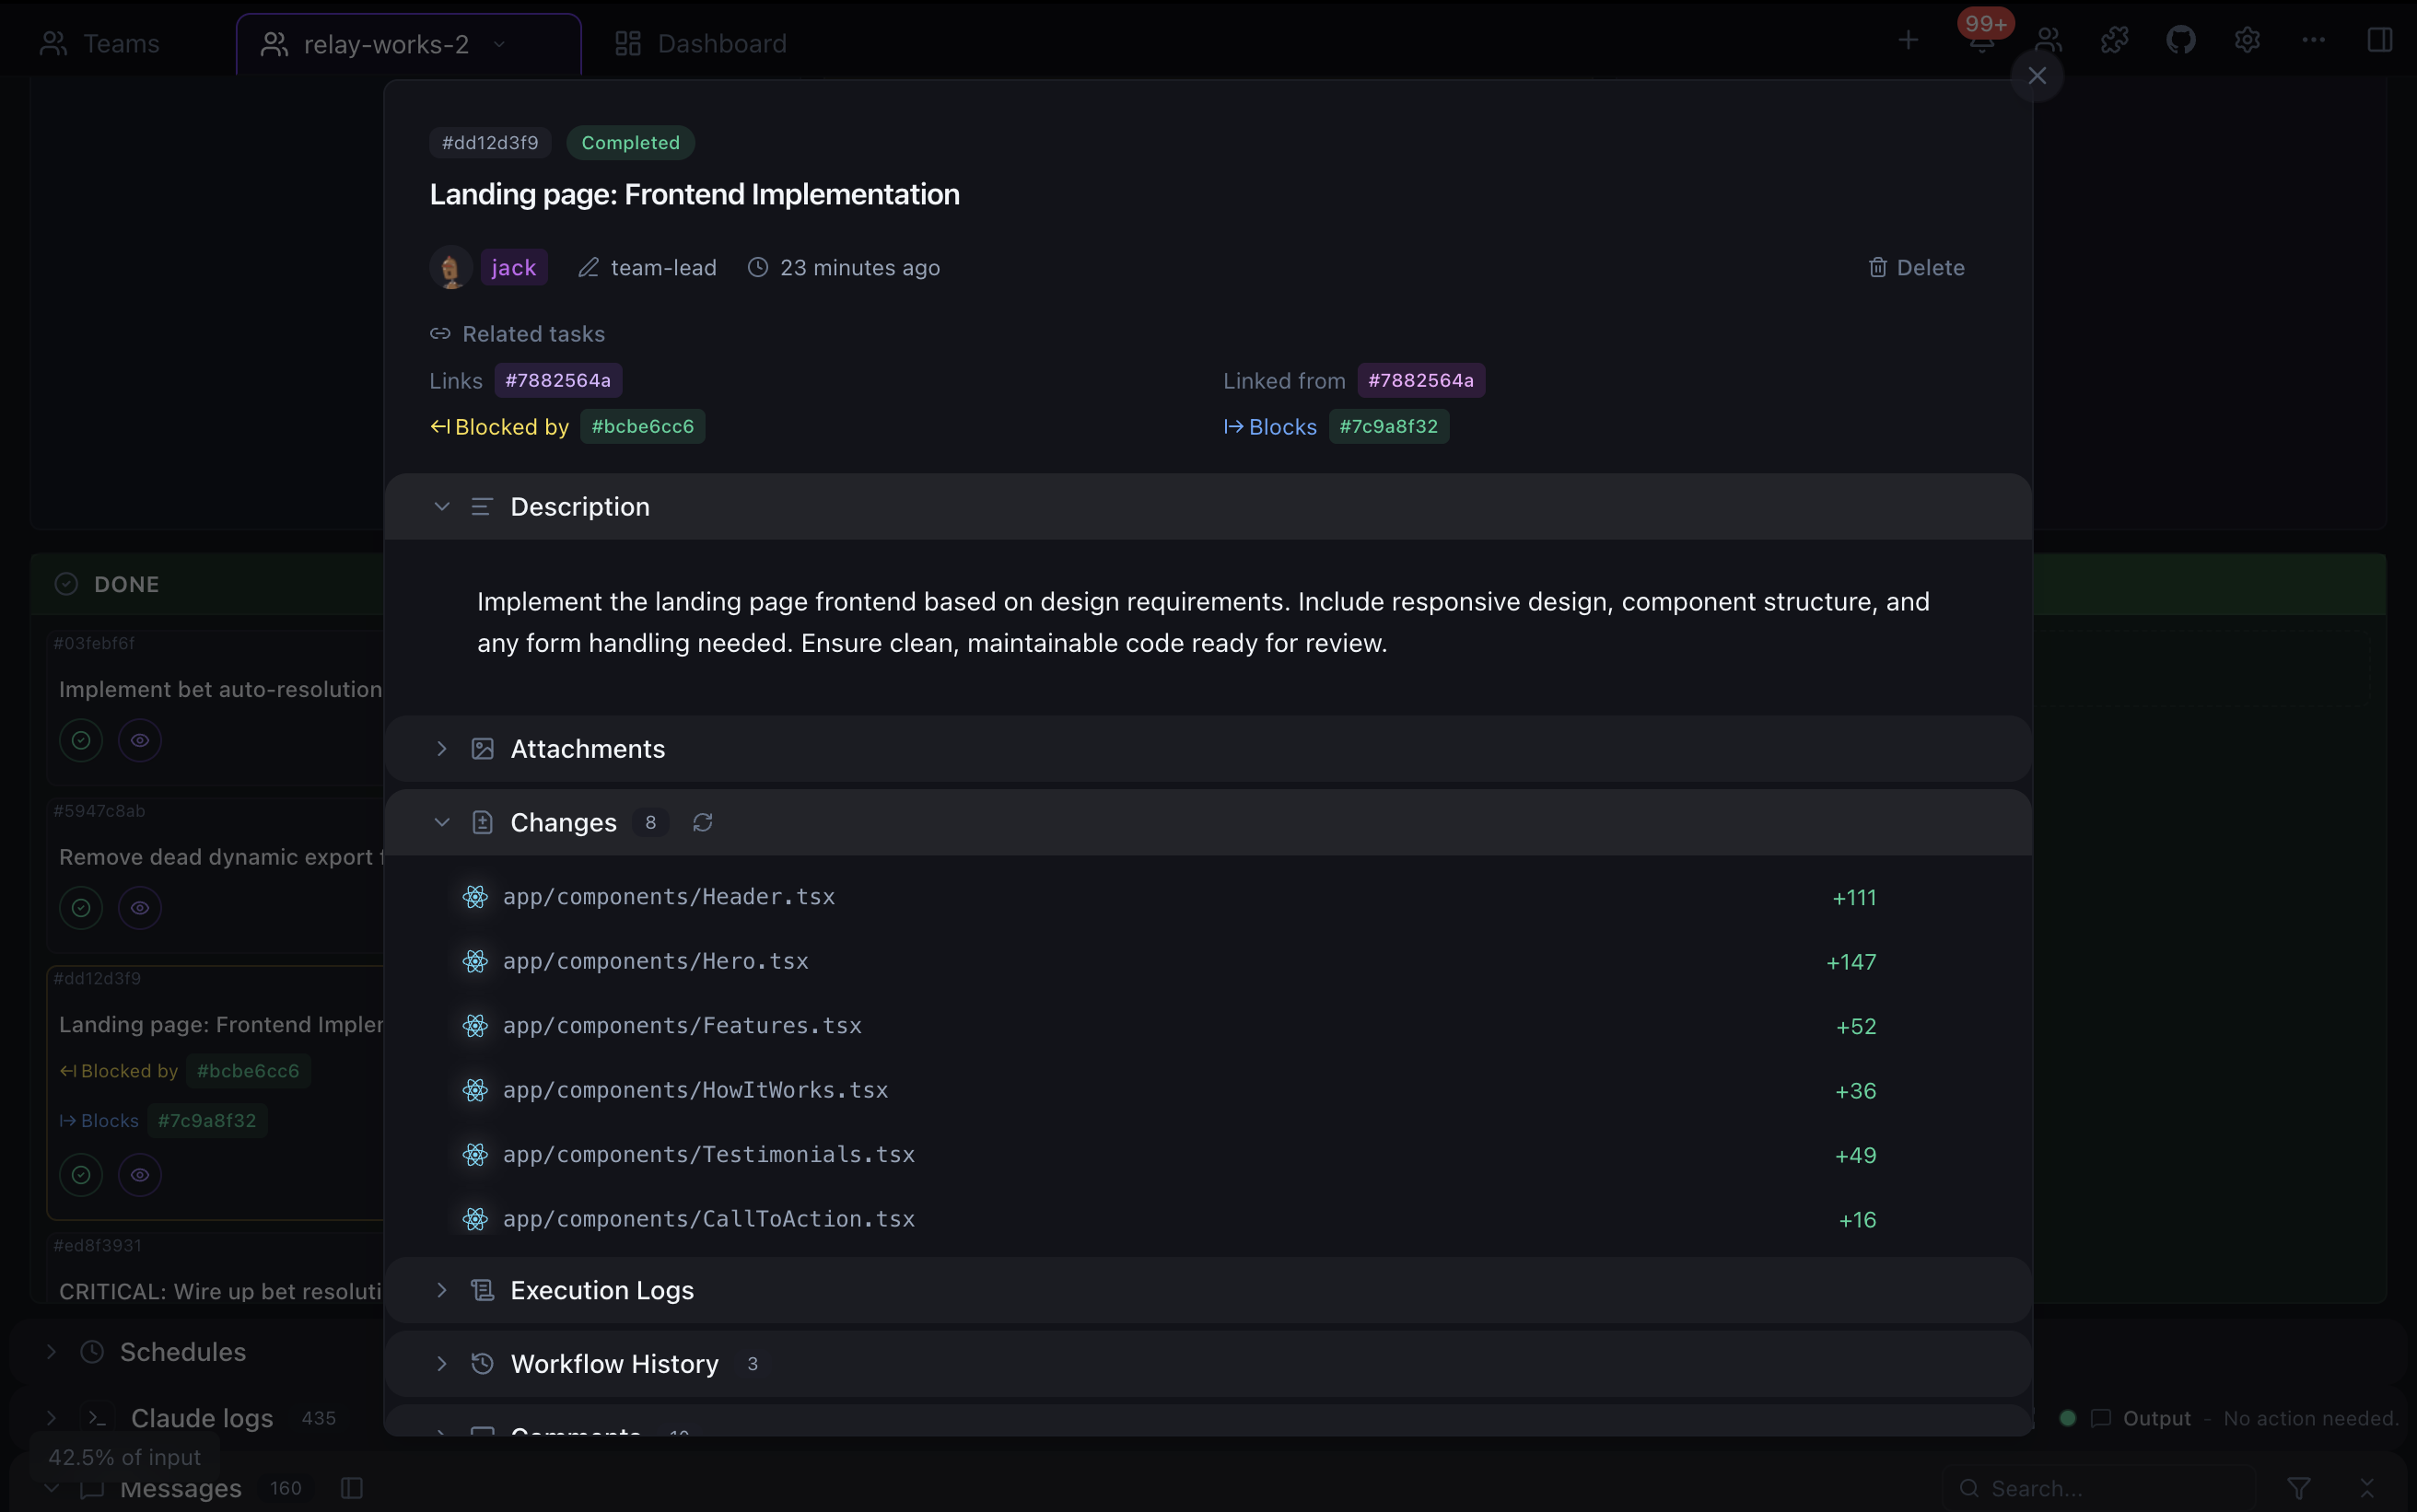
Task: Click the GitHub icon in the top bar
Action: pos(2181,40)
